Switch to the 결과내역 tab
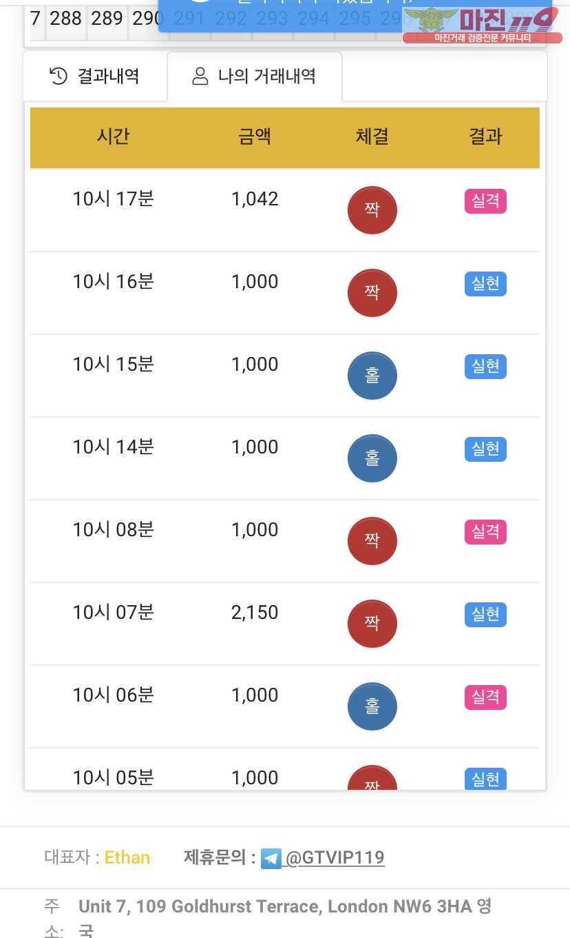The height and width of the screenshot is (938, 570). point(96,76)
